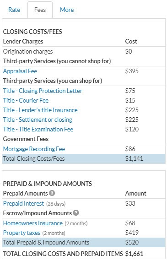The width and height of the screenshot is (167, 261).
Task: Open Title - Settlement or closing link
Action: pyautogui.click(x=38, y=120)
